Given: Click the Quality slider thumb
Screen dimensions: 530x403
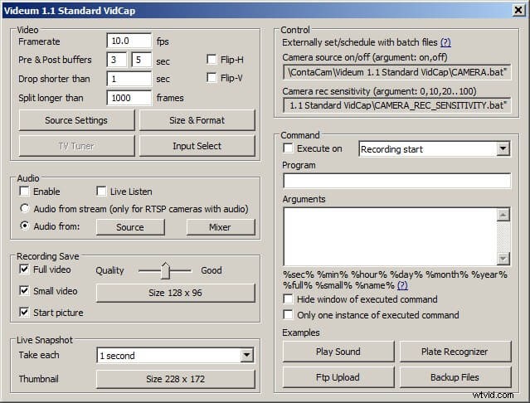Looking at the screenshot, I should (165, 270).
